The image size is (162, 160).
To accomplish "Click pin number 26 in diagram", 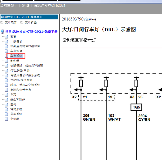I will (x=140, y=97).
